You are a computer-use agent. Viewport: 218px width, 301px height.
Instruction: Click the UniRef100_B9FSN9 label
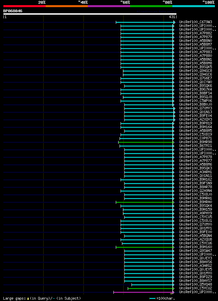pos(196,183)
